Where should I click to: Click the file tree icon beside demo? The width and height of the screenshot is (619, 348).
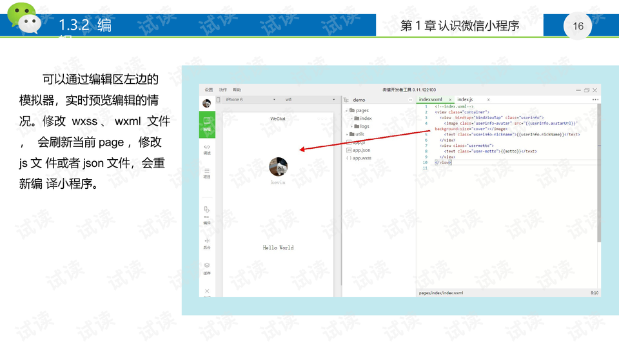(x=346, y=100)
